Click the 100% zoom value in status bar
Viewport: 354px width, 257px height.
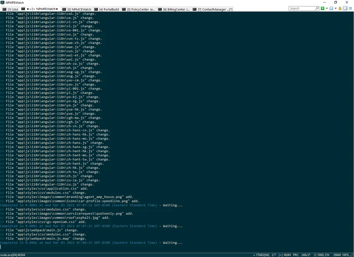pos(346,255)
